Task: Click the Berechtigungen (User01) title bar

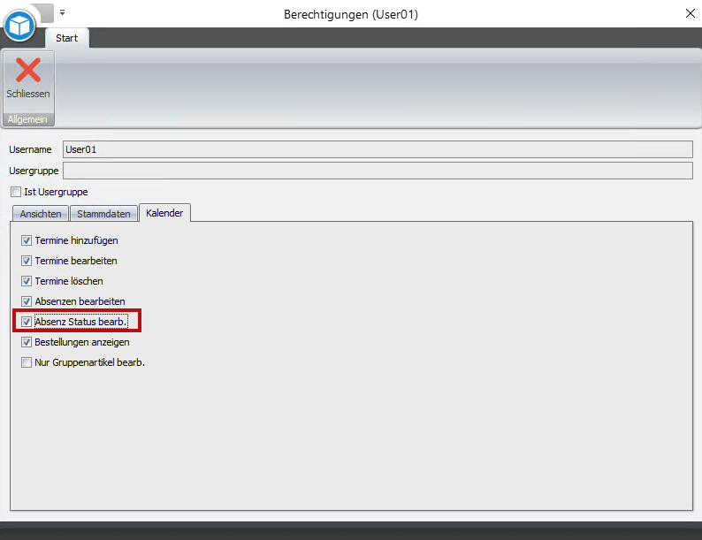Action: (351, 14)
